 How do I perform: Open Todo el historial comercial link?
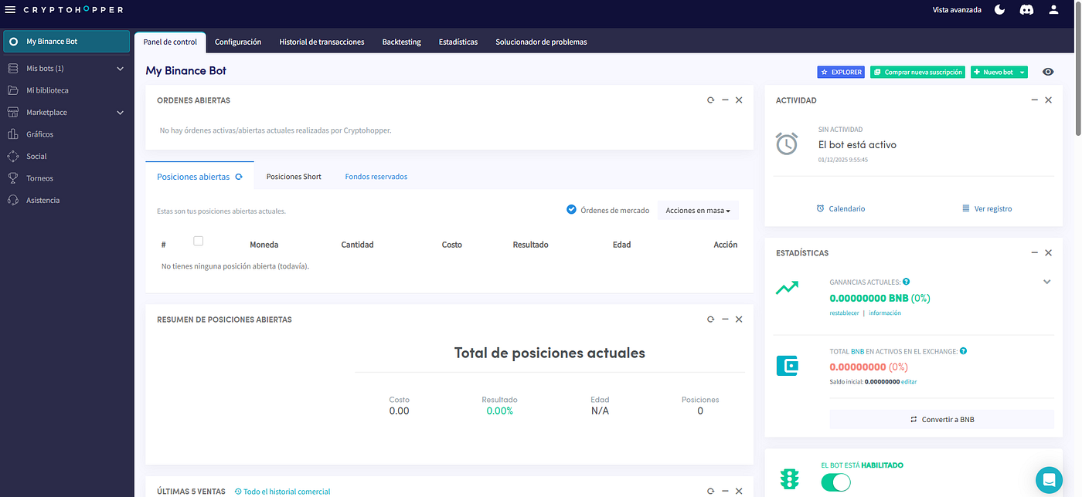tap(282, 492)
